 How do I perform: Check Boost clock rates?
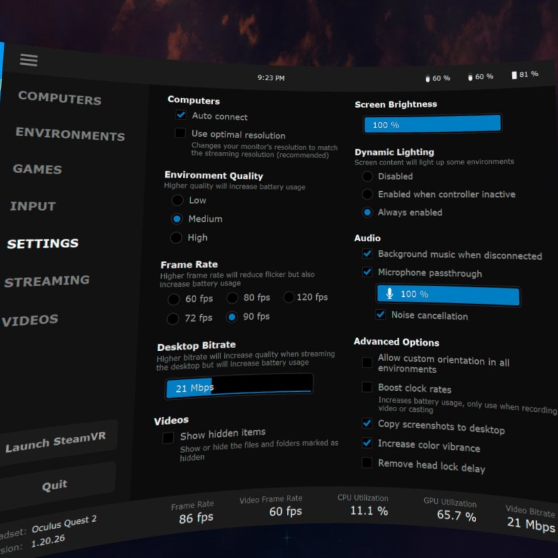point(367,388)
